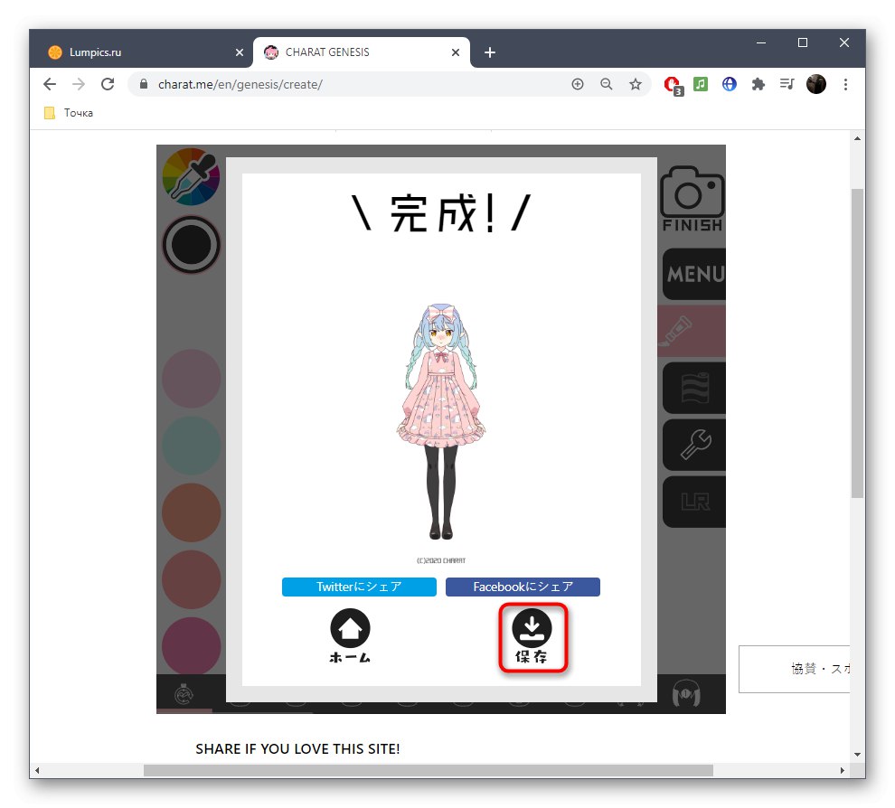Toggle the LR mirror button
This screenshot has height=808, width=895.
(x=694, y=503)
